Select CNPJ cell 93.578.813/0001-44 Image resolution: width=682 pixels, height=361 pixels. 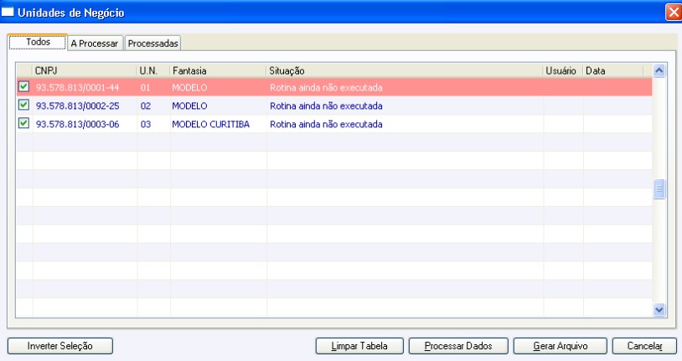(x=77, y=87)
